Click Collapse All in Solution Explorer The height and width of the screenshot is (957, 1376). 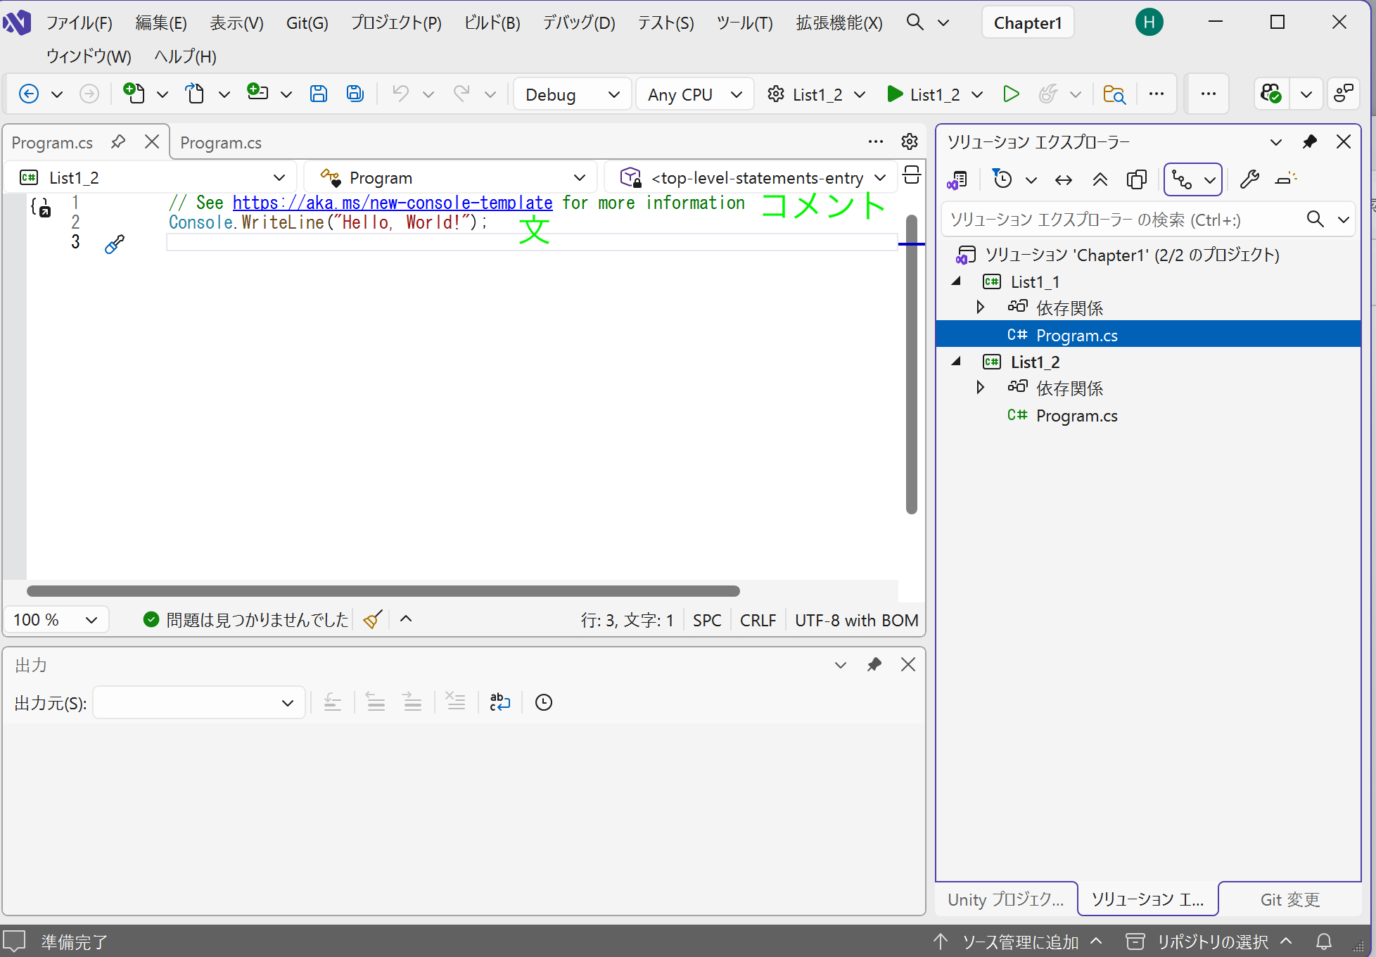tap(1100, 179)
